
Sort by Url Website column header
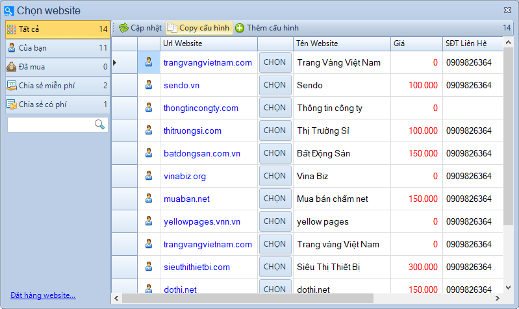click(209, 43)
